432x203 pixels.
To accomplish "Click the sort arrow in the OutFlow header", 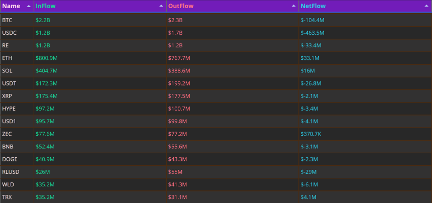I will (294, 6).
